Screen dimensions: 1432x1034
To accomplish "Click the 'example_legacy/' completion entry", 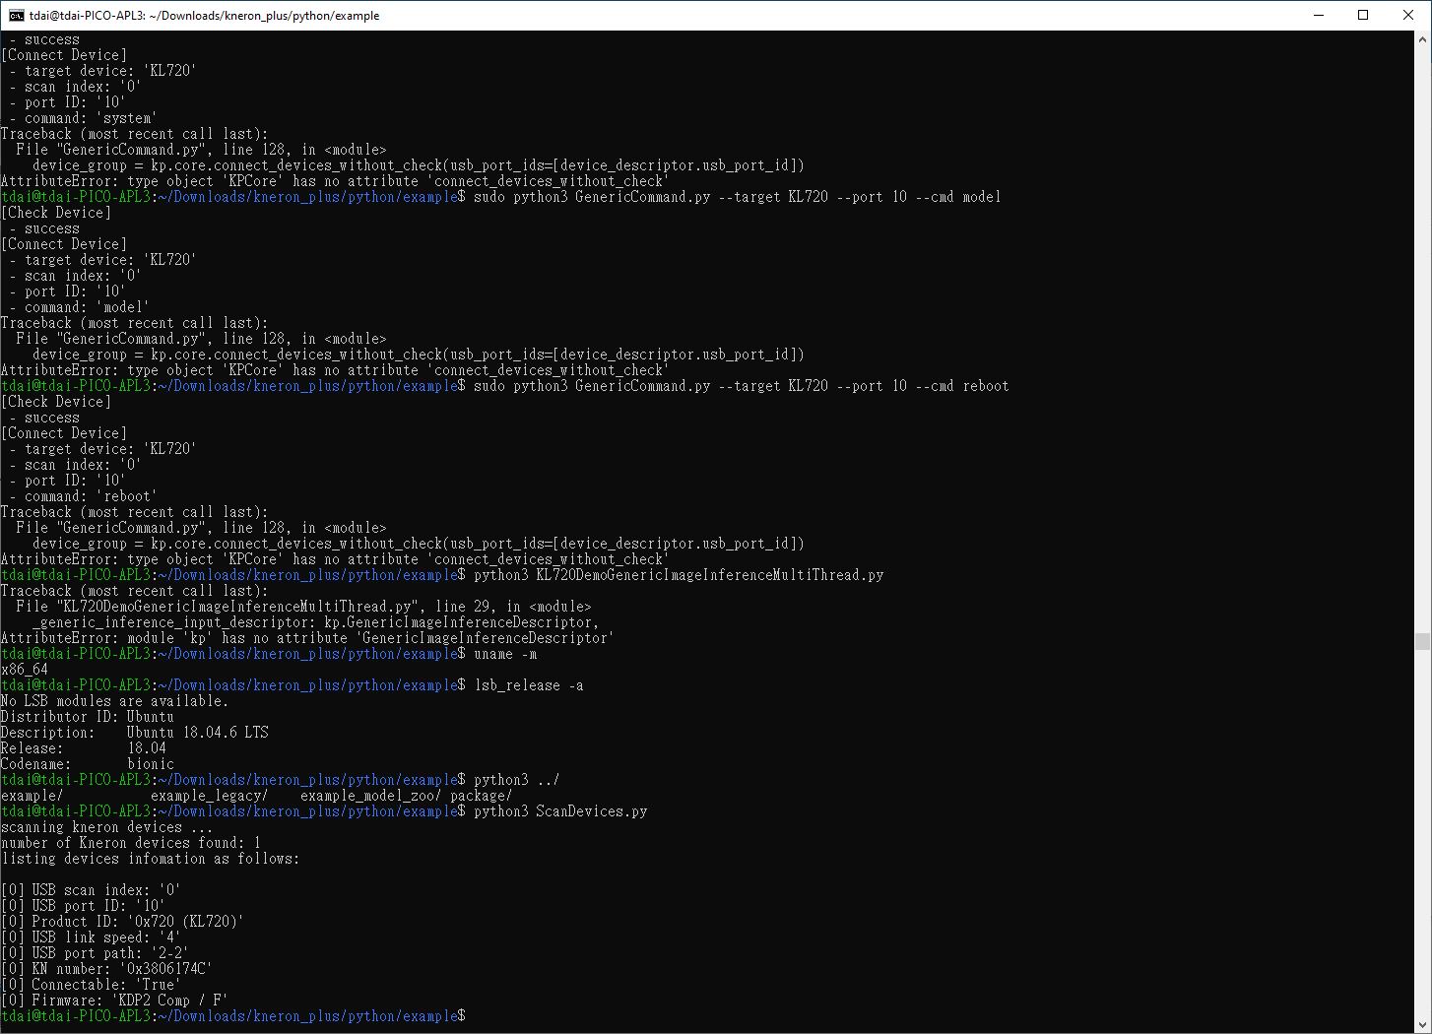I will [210, 796].
